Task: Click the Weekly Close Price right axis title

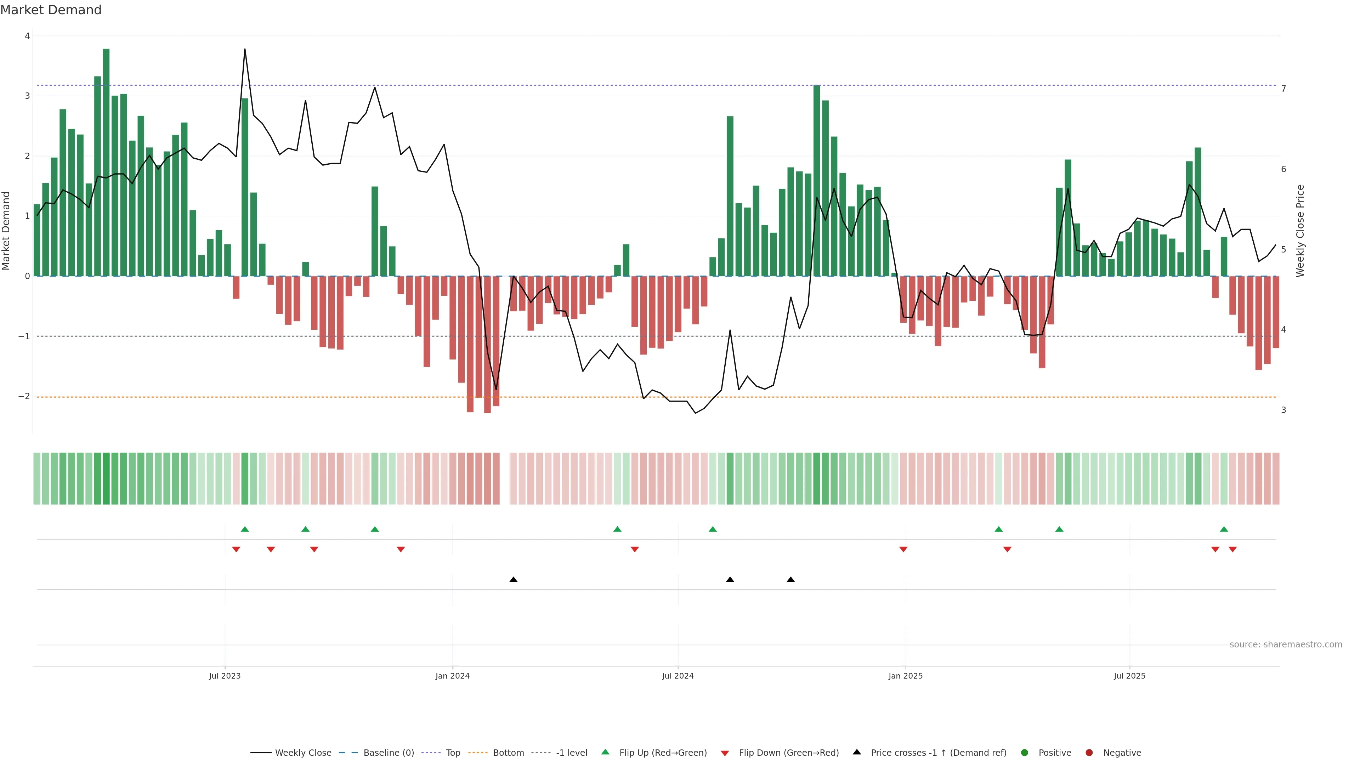Action: tap(1300, 231)
